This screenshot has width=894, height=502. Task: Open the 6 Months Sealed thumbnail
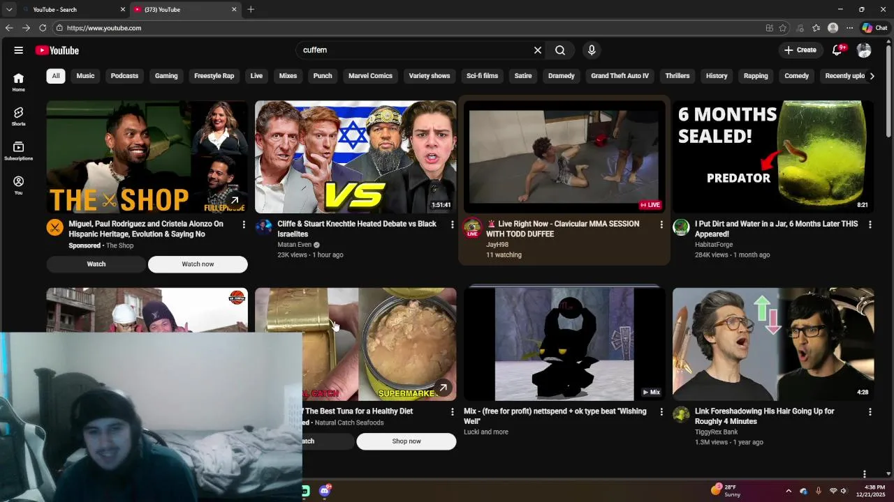773,157
